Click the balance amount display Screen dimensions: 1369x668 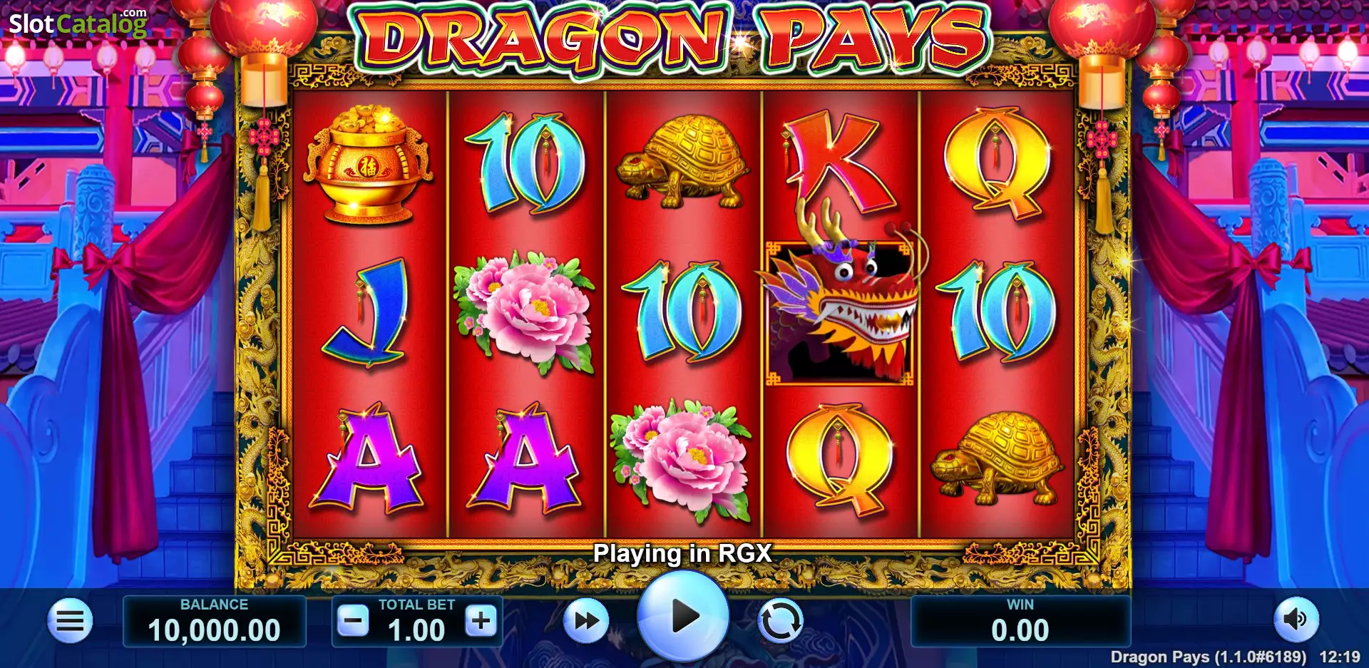(x=215, y=622)
